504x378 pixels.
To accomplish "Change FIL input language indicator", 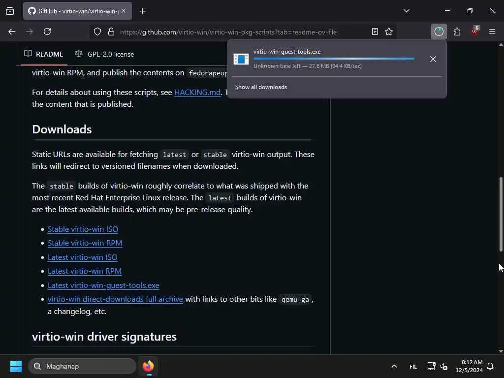I will (x=413, y=367).
